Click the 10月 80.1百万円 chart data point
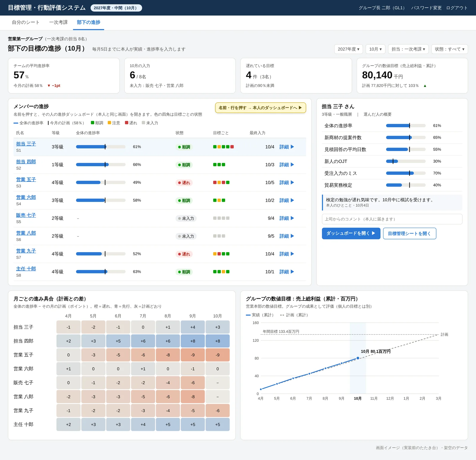Screen dimensions: 476x460 tap(358, 358)
